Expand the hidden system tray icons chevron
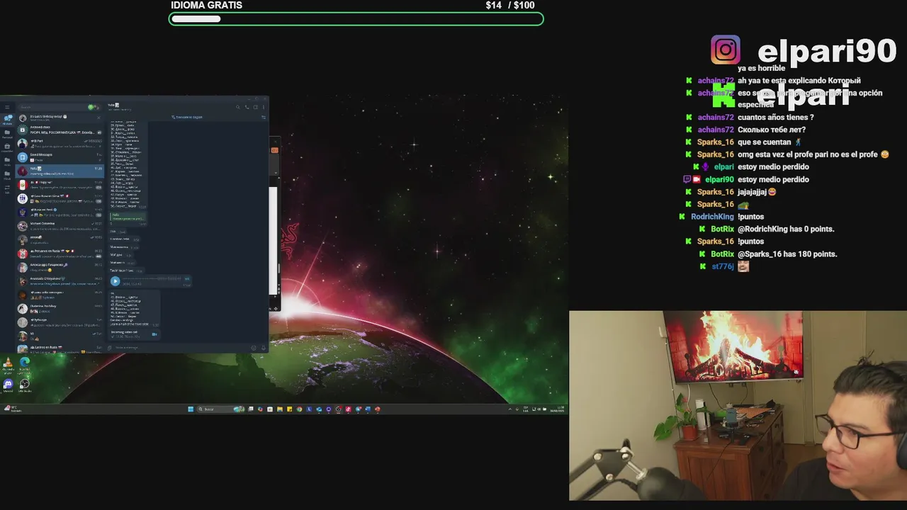907x510 pixels. click(x=510, y=409)
